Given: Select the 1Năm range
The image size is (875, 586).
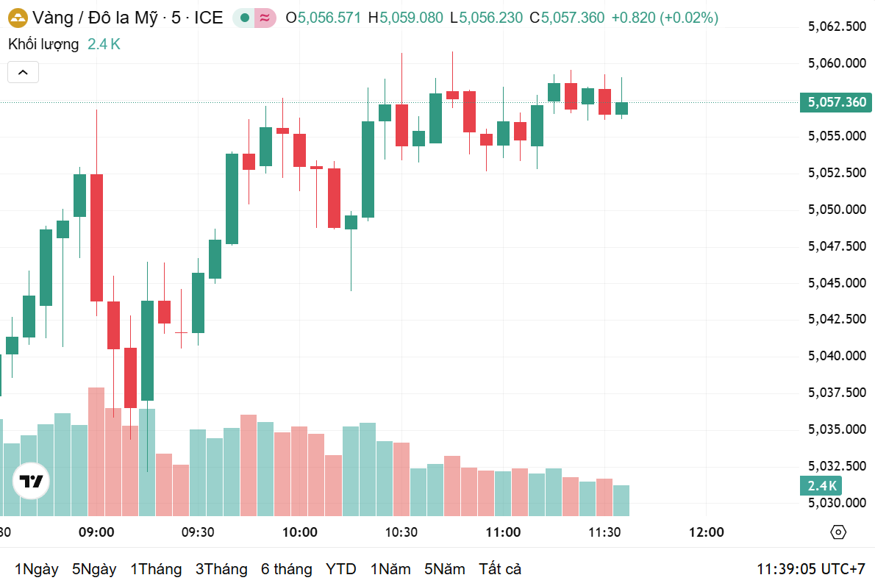Looking at the screenshot, I should coord(390,569).
